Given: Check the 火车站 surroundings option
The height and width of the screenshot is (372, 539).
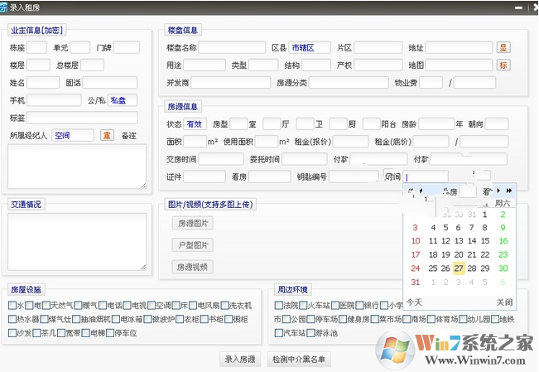Looking at the screenshot, I should click(x=304, y=306).
